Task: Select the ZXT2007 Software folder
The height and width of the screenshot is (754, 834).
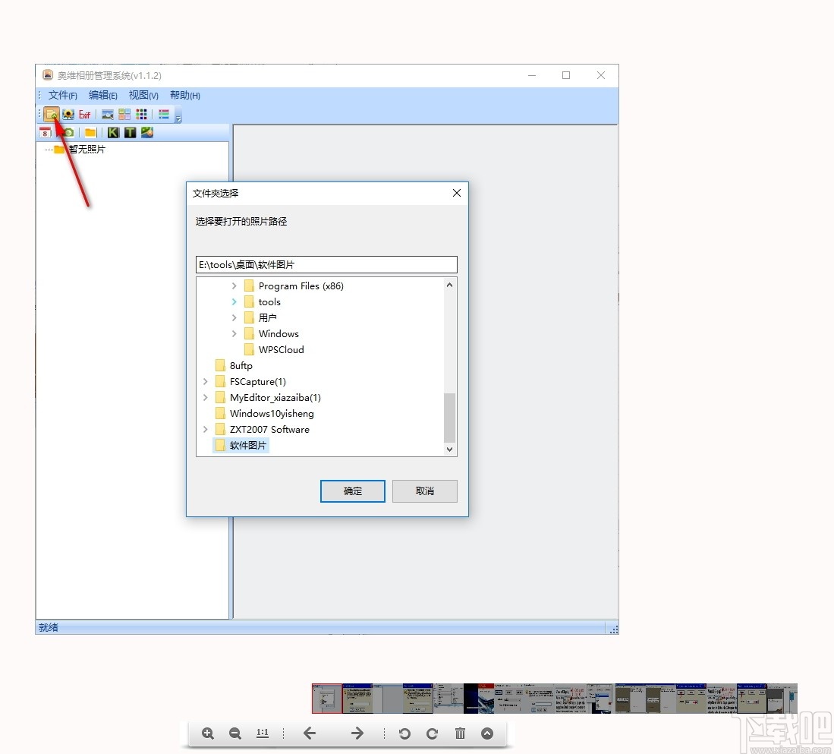Action: (269, 430)
